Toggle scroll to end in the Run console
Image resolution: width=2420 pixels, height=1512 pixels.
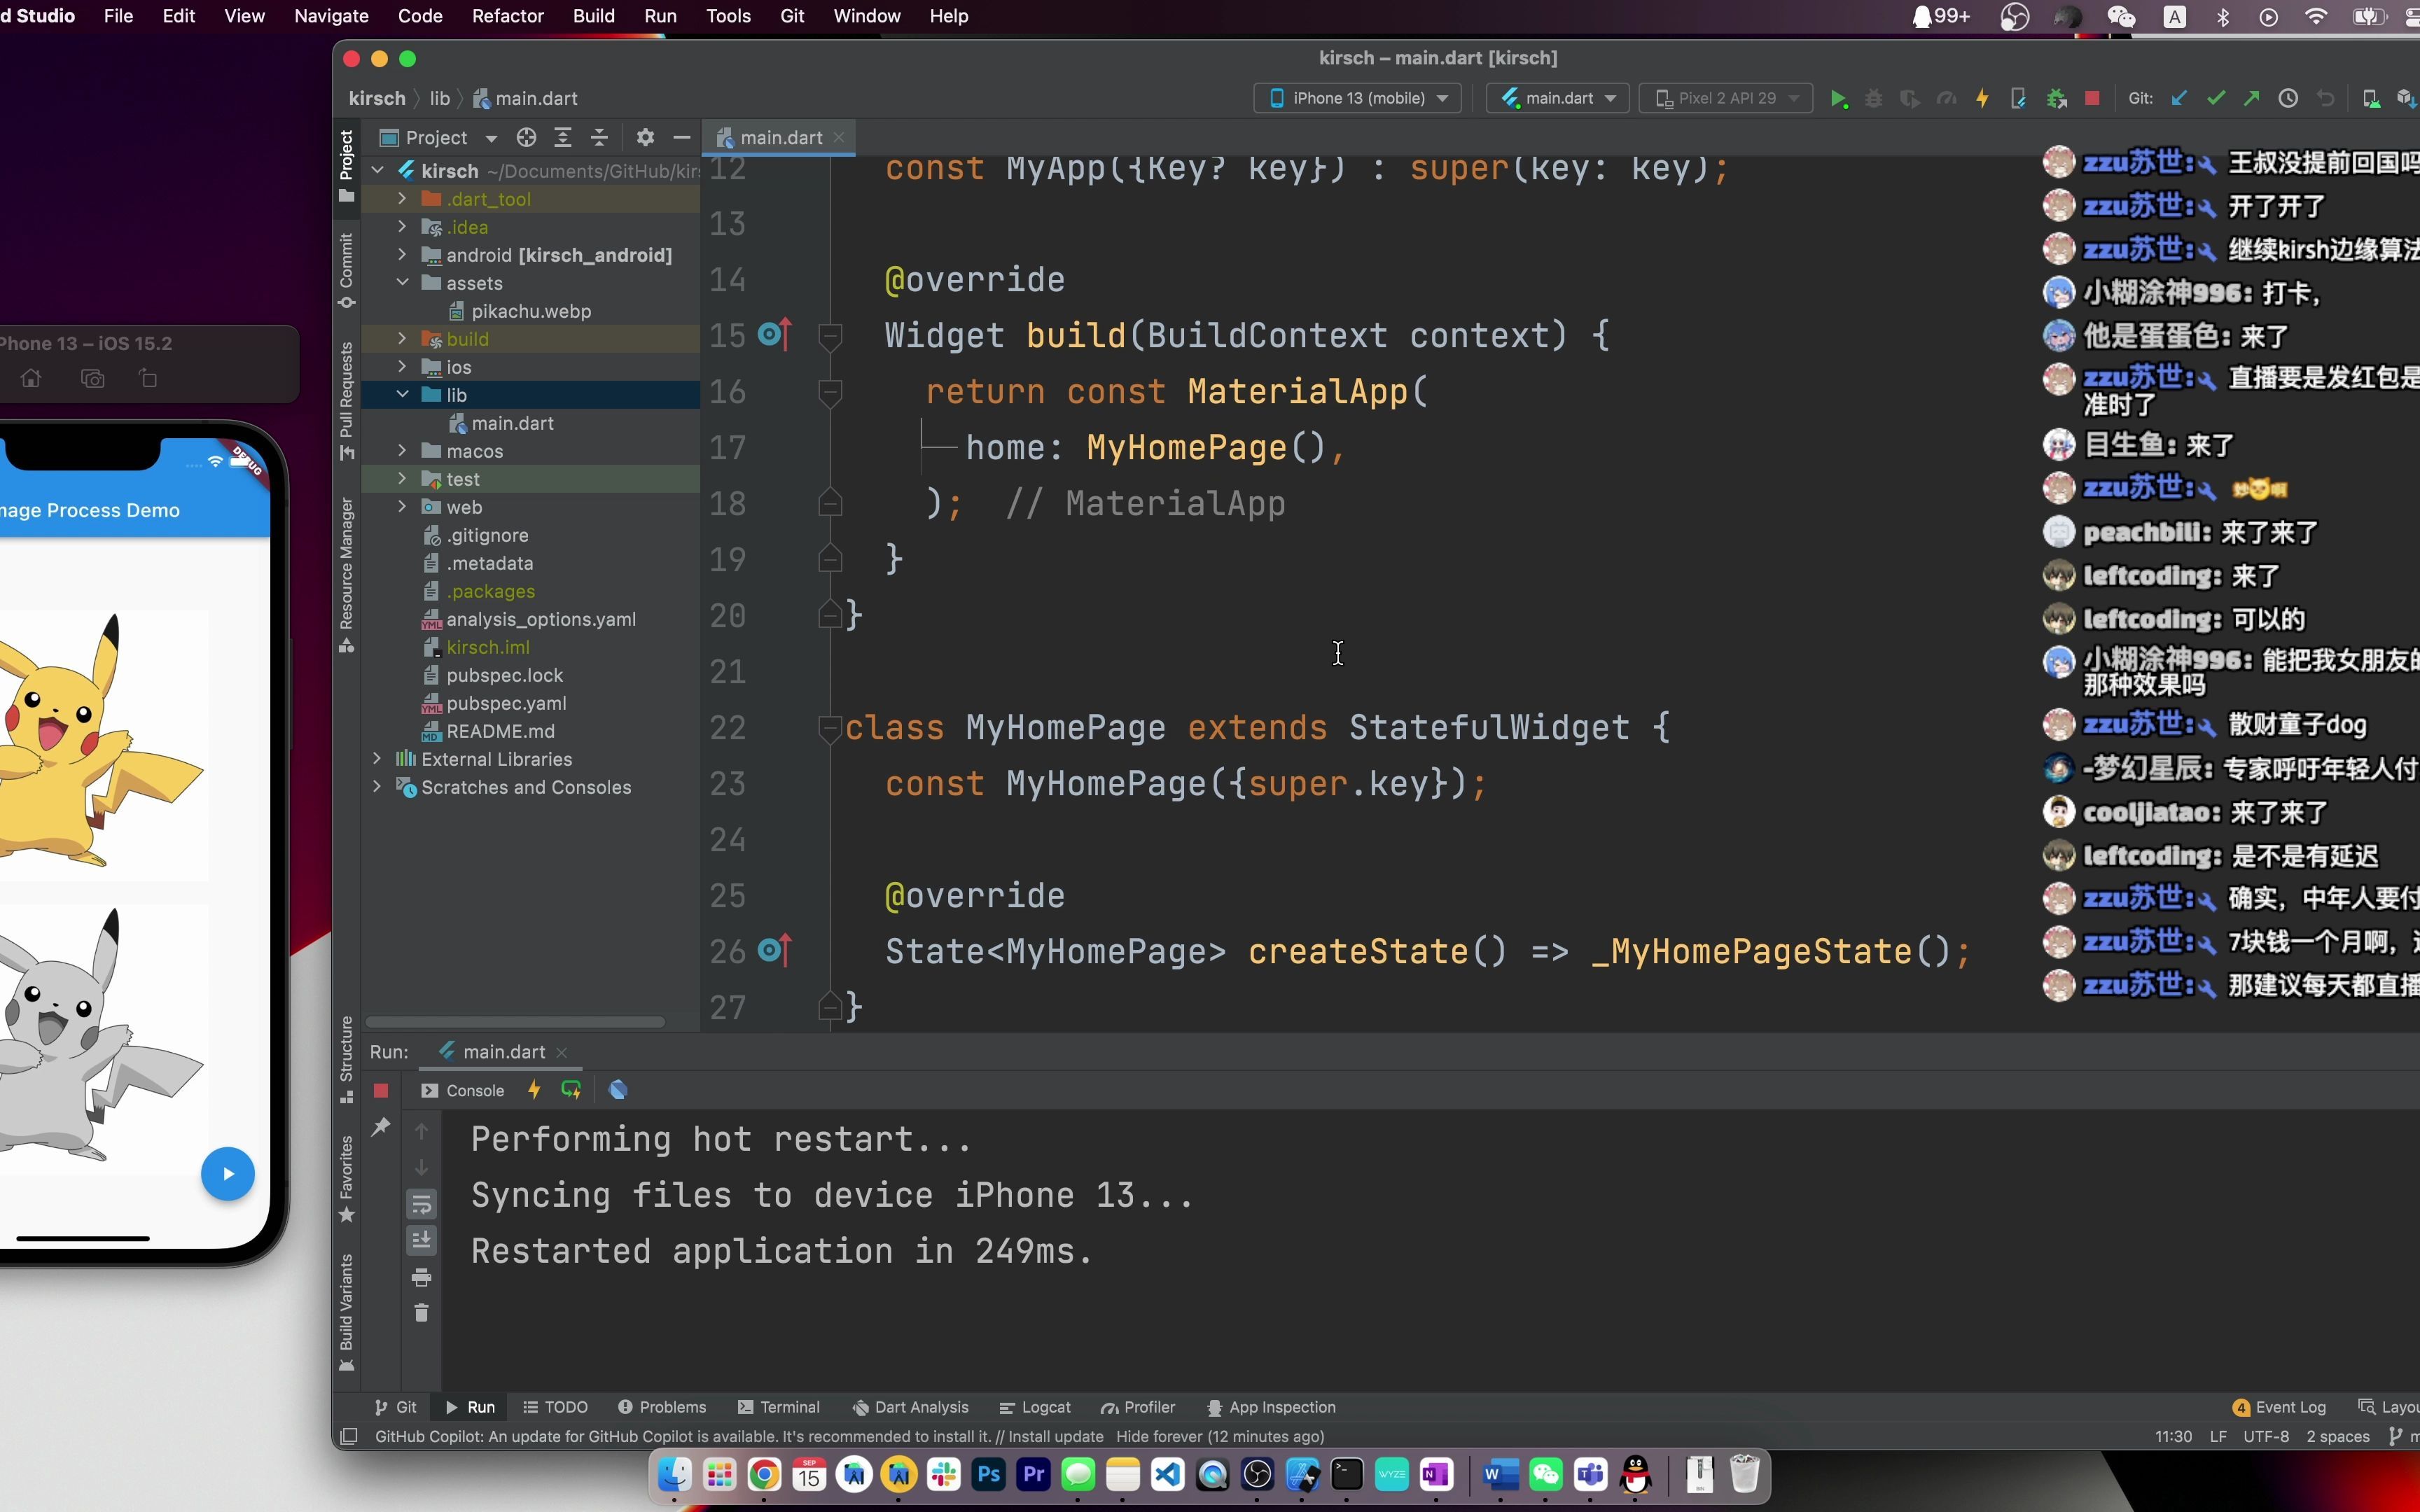pyautogui.click(x=421, y=1240)
